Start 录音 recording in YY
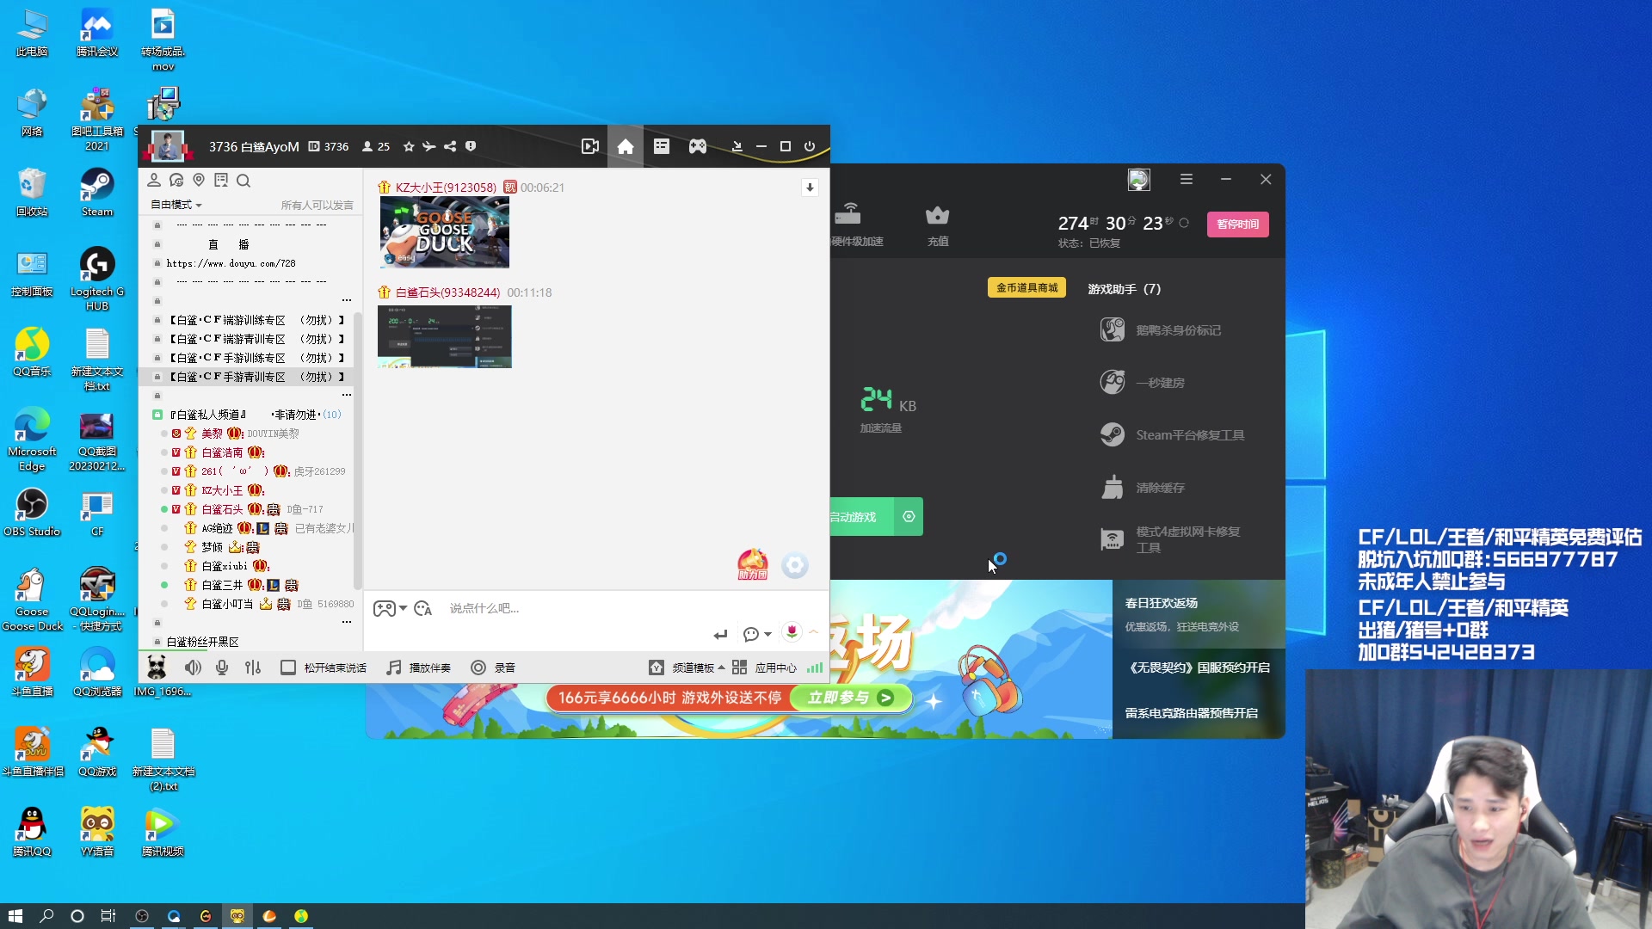Screen dimensions: 1652x929 tap(493, 668)
